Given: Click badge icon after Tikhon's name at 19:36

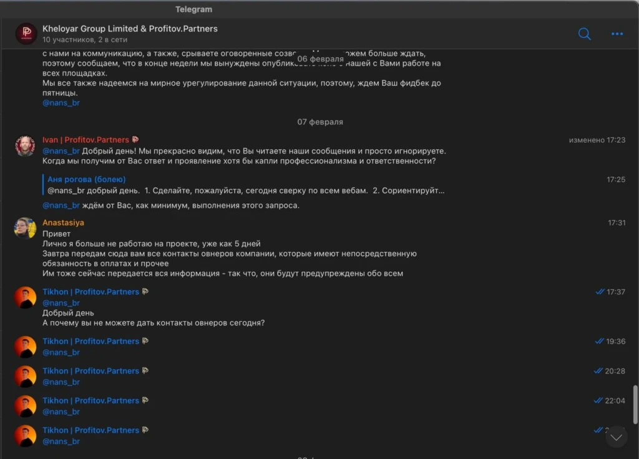Looking at the screenshot, I should pos(145,341).
